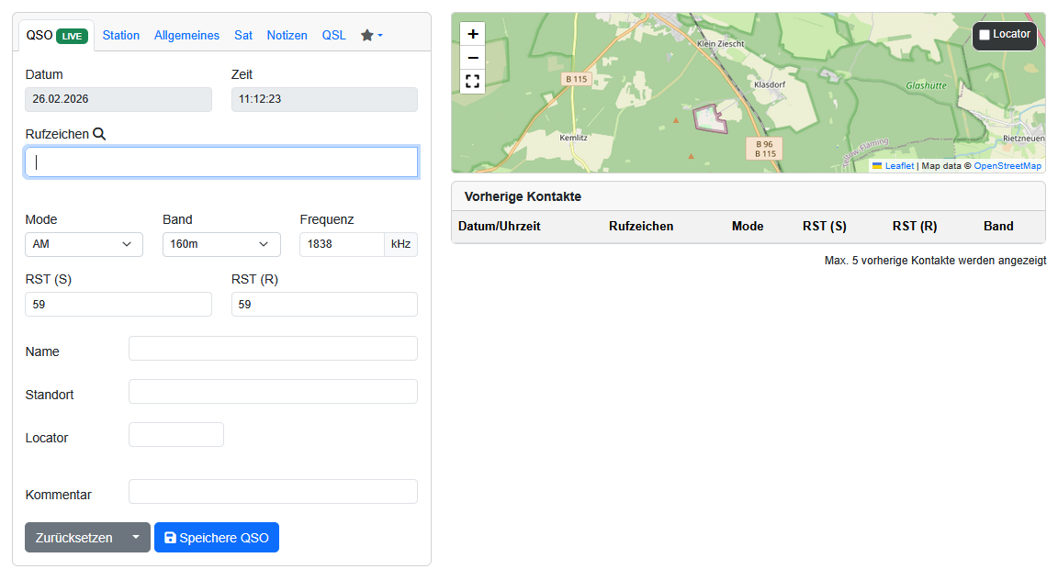Follow the Leaflet link on map
Image resolution: width=1058 pixels, height=580 pixels.
click(899, 166)
